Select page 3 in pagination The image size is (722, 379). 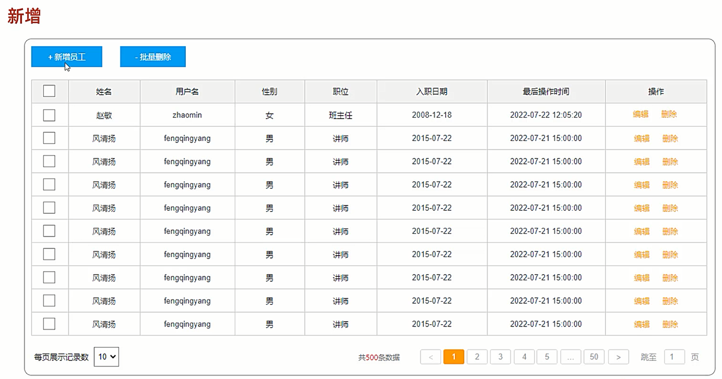click(501, 357)
